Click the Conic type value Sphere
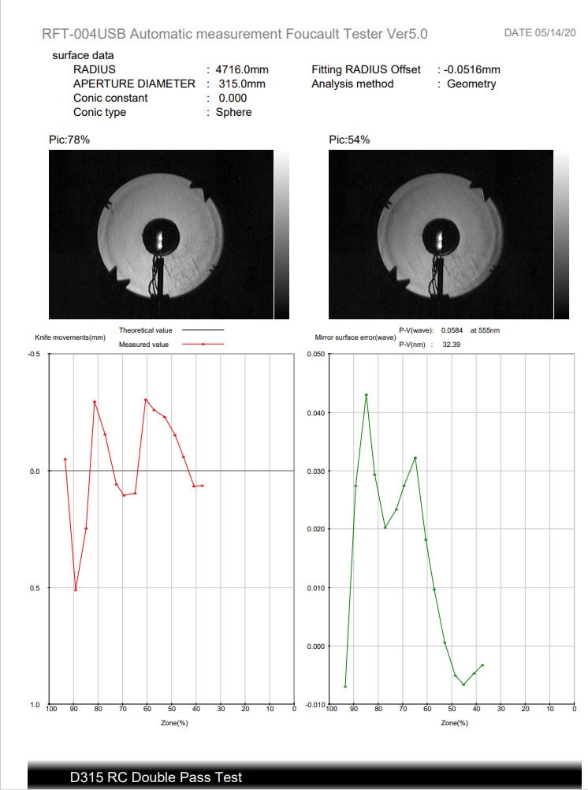Image resolution: width=588 pixels, height=790 pixels. [233, 112]
